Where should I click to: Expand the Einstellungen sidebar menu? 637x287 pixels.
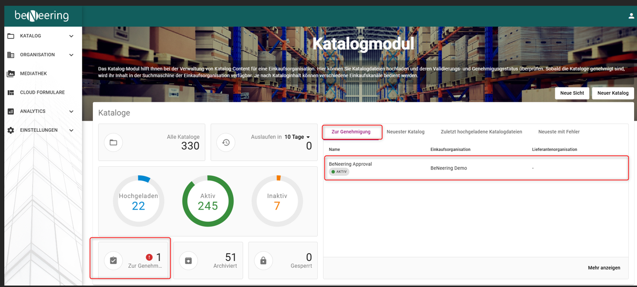pyautogui.click(x=71, y=130)
